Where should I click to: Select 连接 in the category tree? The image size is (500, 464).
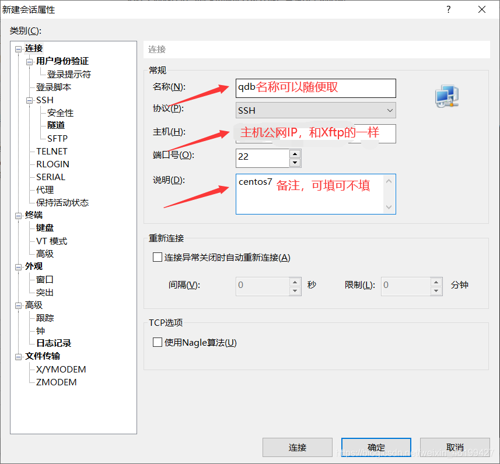pyautogui.click(x=34, y=48)
